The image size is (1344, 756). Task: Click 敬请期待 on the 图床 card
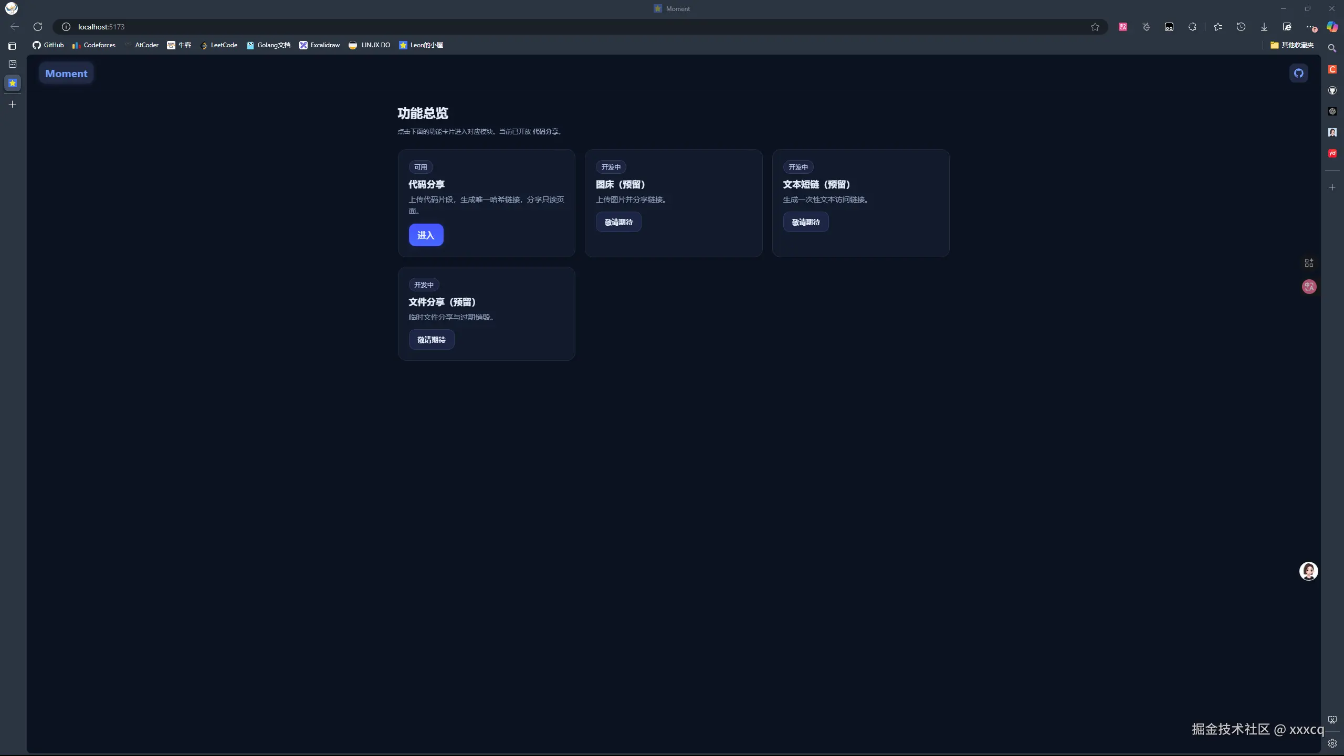coord(618,222)
